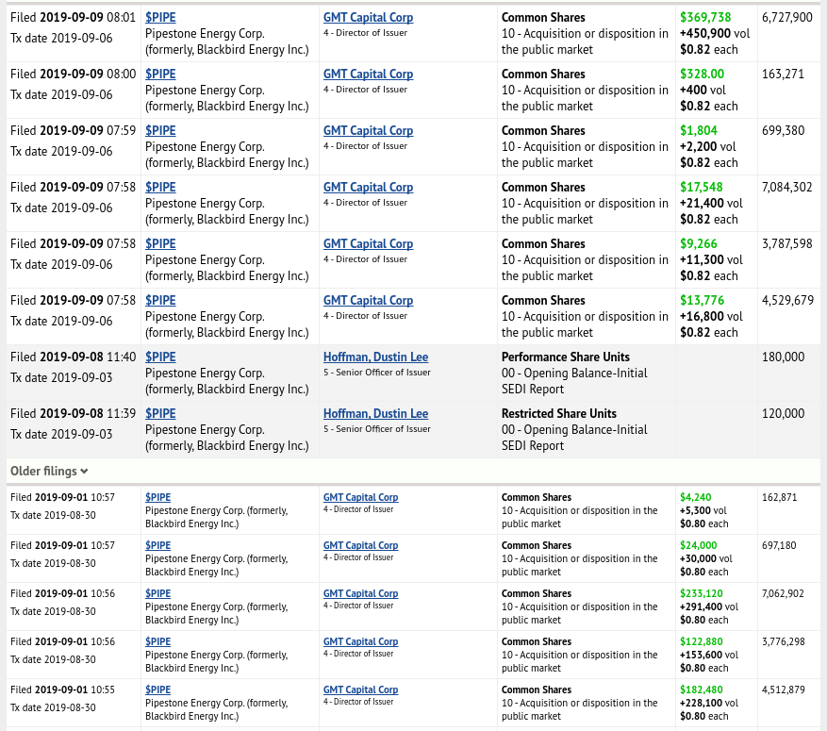Select the $369,738 transaction value
This screenshot has height=731, width=827.
705,17
